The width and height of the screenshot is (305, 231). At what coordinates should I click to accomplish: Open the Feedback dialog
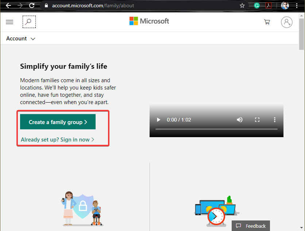[251, 226]
